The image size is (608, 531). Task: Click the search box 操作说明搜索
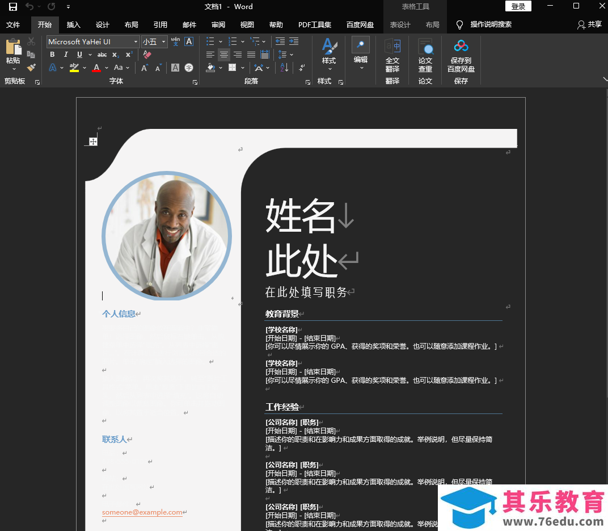tap(491, 24)
